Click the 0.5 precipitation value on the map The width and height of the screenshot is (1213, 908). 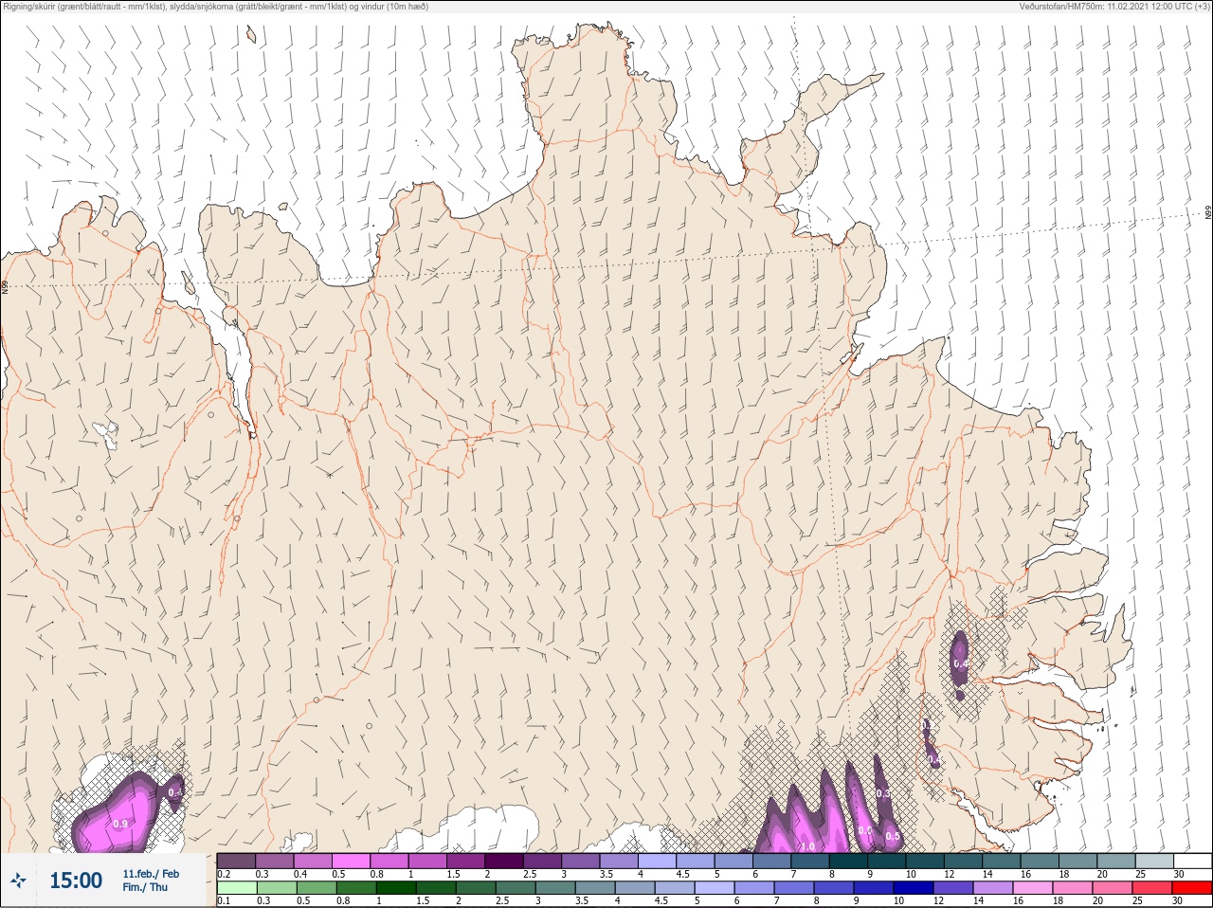893,836
